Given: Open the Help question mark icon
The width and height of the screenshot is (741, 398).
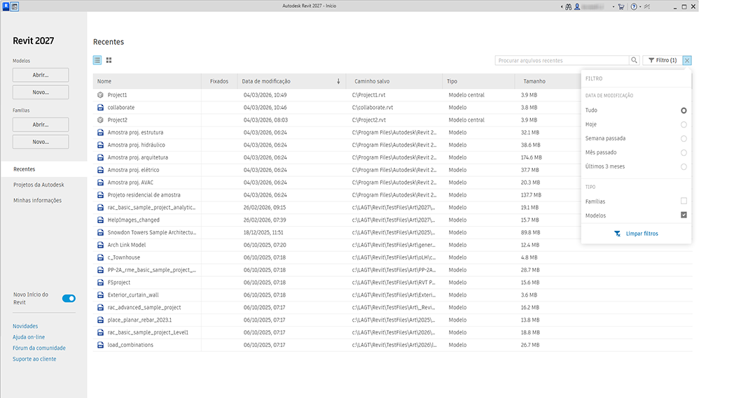Looking at the screenshot, I should (634, 6).
